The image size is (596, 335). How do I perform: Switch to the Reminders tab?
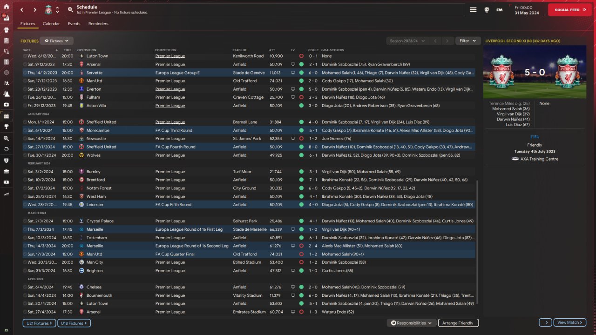tap(98, 24)
